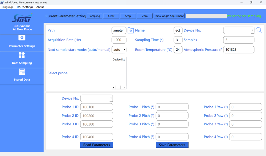
Task: Click the Read Parameters button
Action: click(97, 145)
